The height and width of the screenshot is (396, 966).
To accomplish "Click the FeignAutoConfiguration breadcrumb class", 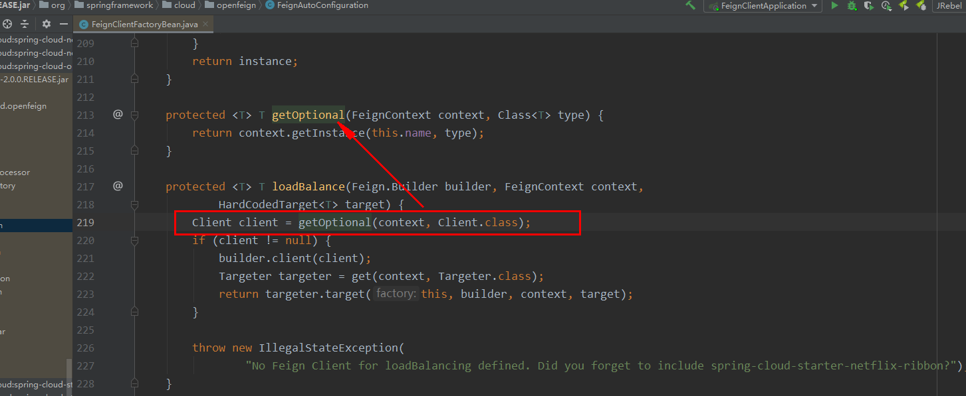I will pyautogui.click(x=316, y=5).
